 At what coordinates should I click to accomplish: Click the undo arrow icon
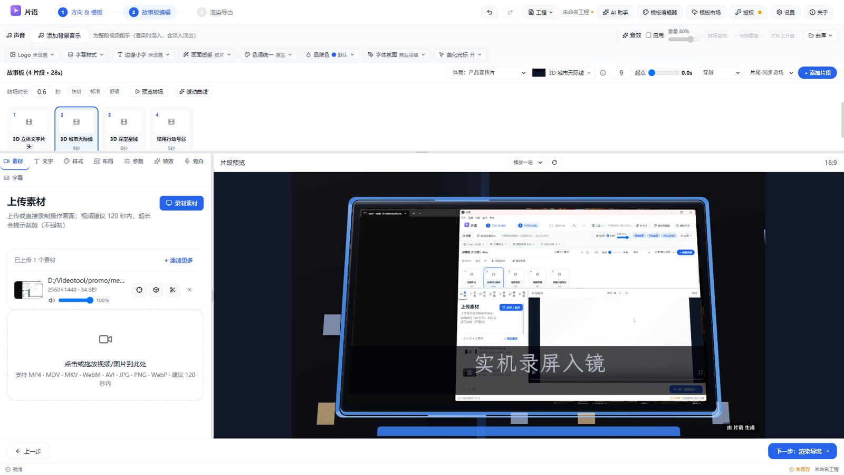pos(490,12)
